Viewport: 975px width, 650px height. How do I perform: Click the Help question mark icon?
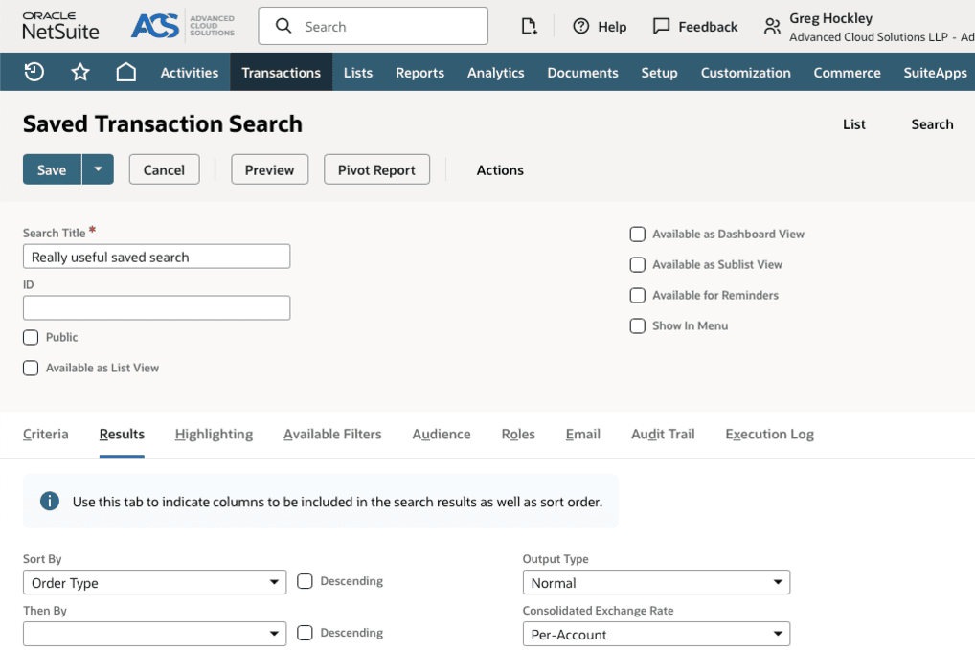580,26
